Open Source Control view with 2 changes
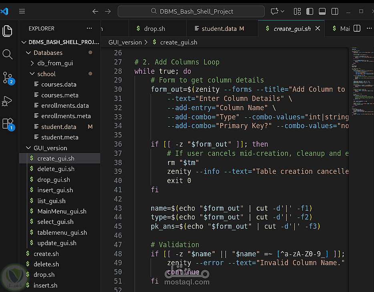This screenshot has height=292, width=374. (x=8, y=77)
